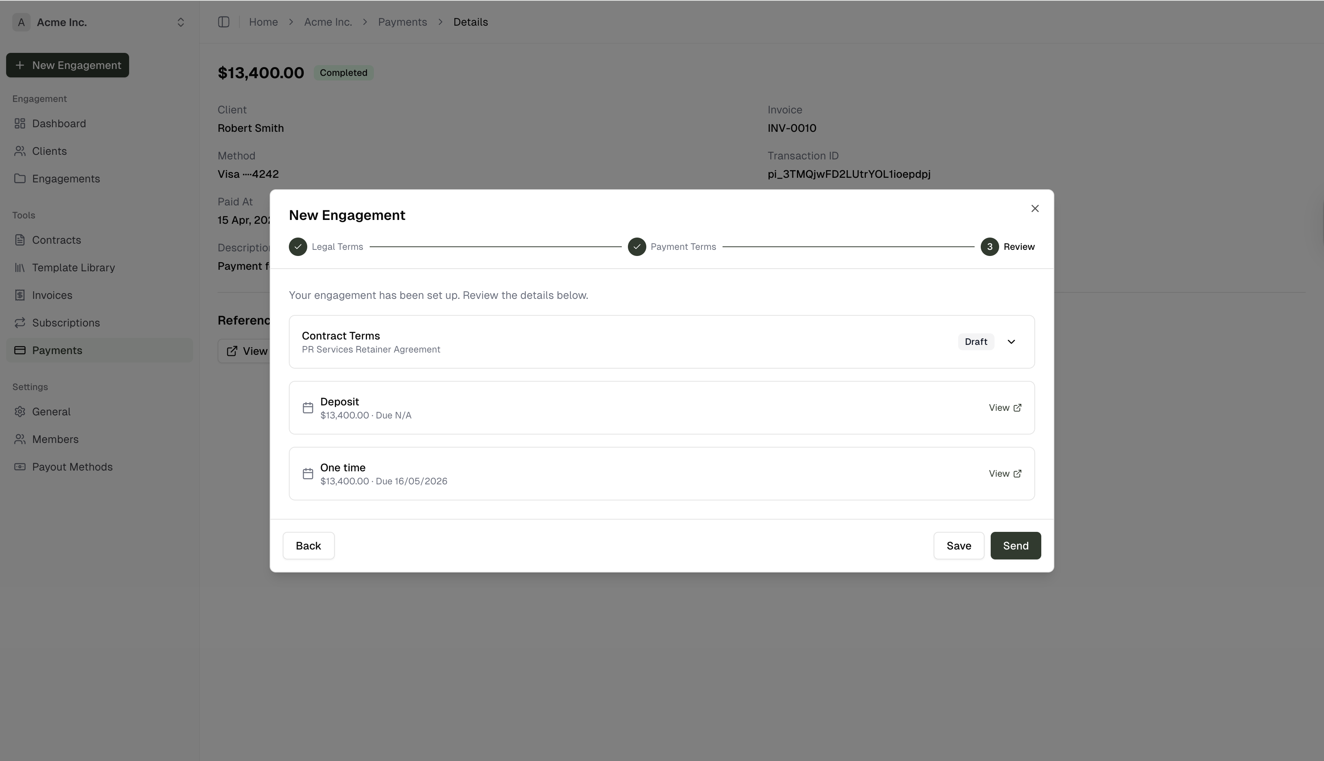1324x761 pixels.
Task: Click the external link icon next to Deposit
Action: tap(1017, 408)
